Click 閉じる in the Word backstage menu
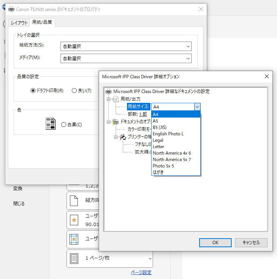 [19, 203]
